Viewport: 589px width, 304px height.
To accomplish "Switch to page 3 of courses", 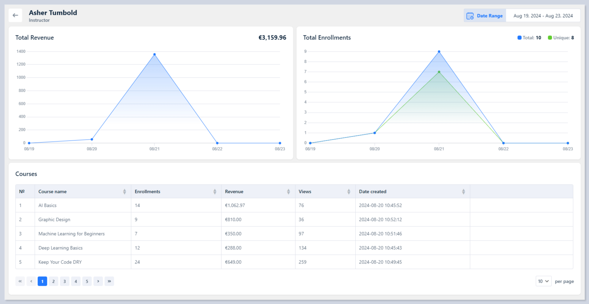I will tap(65, 281).
